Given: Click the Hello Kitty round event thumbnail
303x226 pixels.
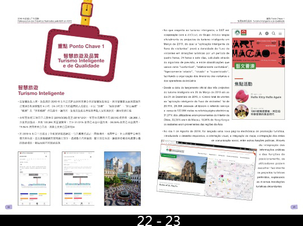Looking at the screenshot, I should (x=242, y=96).
